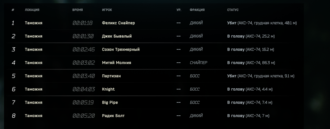This screenshot has height=129, width=330.
Task: Click the УР. column header
Action: (x=179, y=10)
